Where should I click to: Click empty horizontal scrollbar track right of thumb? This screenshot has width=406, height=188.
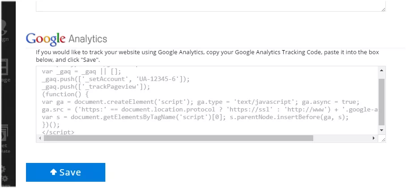click(343, 139)
